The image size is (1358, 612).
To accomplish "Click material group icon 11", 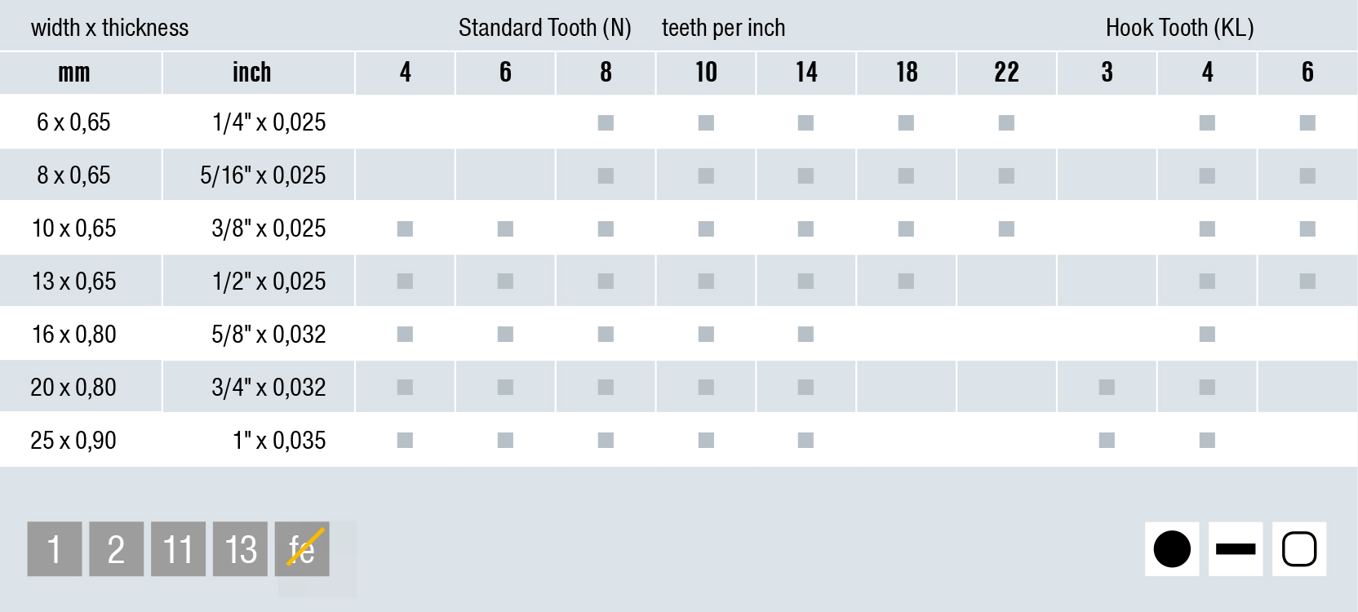I will (179, 549).
